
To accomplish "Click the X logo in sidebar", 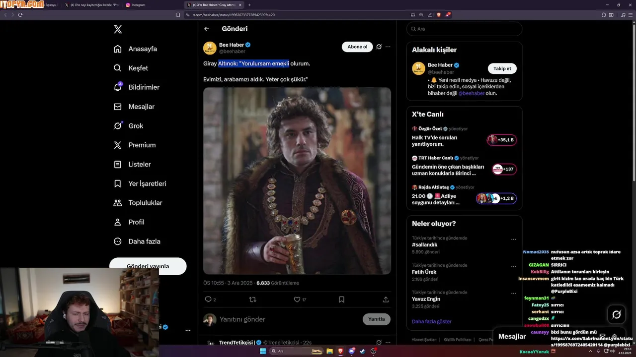I will click(x=118, y=29).
